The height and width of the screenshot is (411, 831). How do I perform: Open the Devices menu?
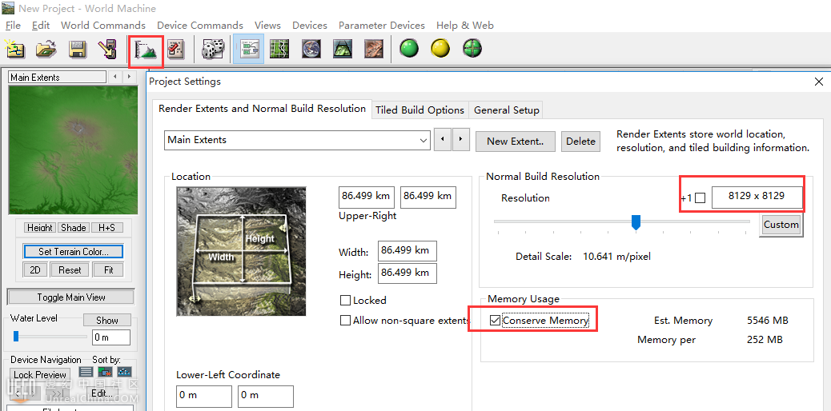(x=310, y=25)
